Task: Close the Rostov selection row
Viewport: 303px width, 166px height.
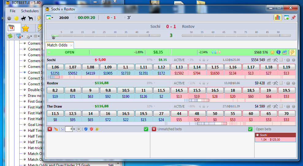Action: pyautogui.click(x=293, y=83)
